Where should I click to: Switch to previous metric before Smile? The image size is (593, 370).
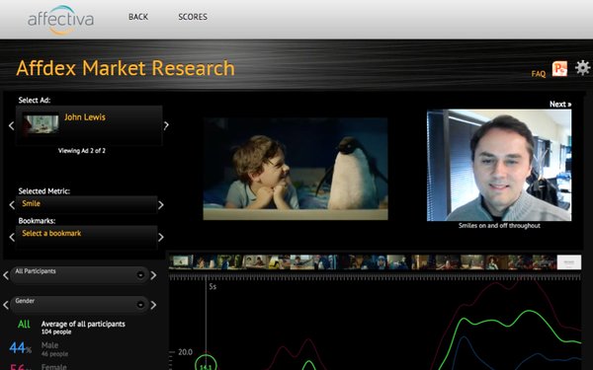pyautogui.click(x=12, y=205)
